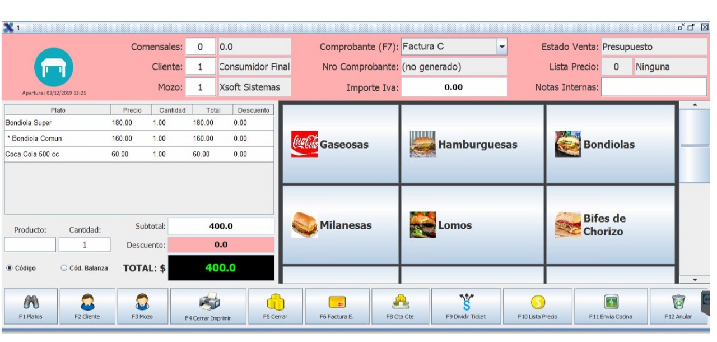This screenshot has width=717, height=342.
Task: Click the Producto input field
Action: (30, 244)
